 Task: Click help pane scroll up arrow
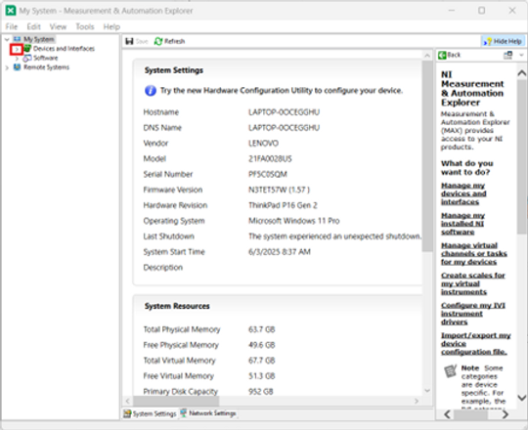pos(521,73)
